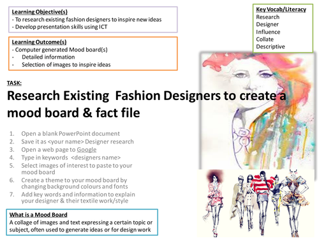This screenshot has width=319, height=239.
Task: Select the vocab word Collate
Action: pos(265,40)
